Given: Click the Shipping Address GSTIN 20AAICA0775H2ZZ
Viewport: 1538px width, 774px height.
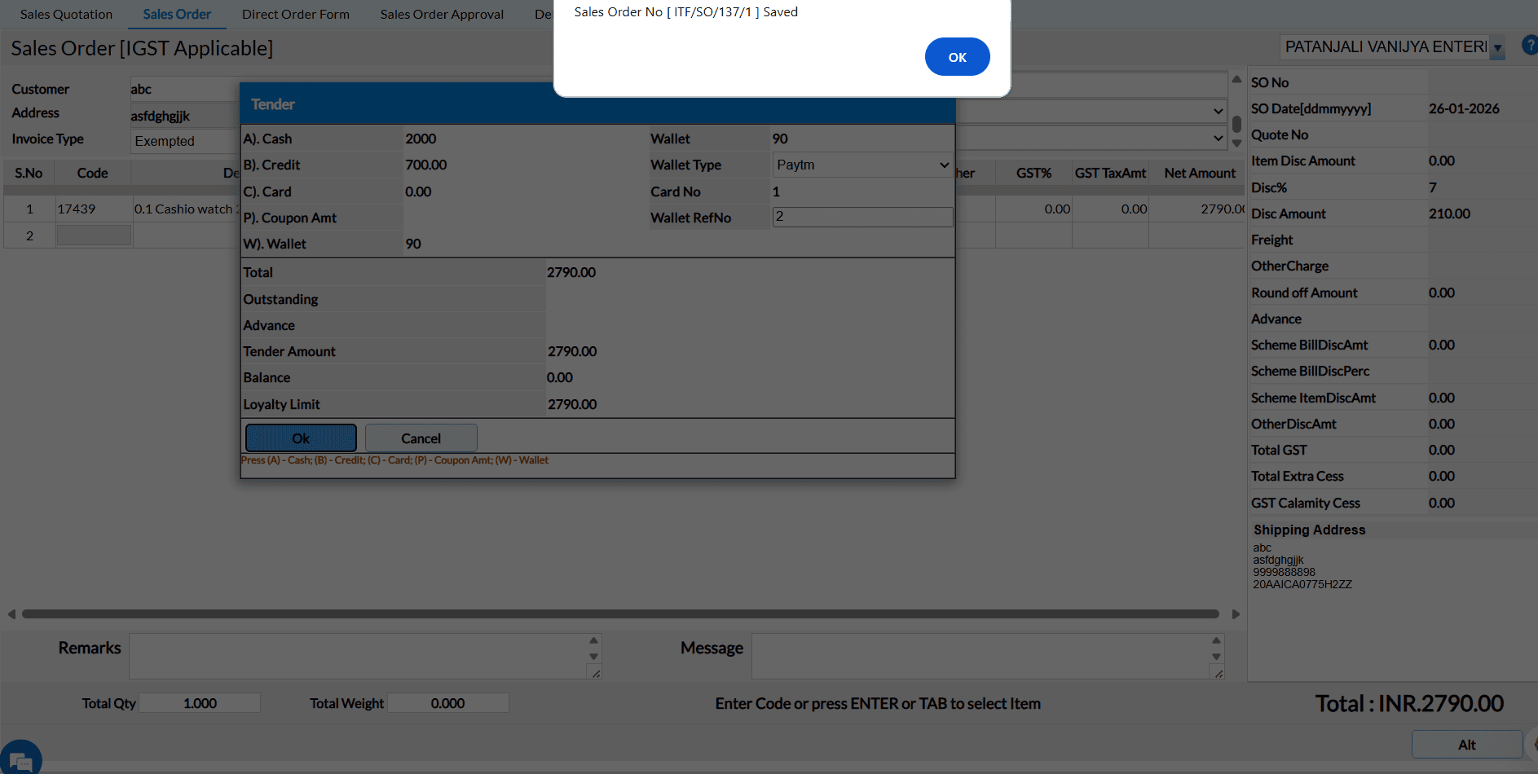Looking at the screenshot, I should coord(1302,584).
